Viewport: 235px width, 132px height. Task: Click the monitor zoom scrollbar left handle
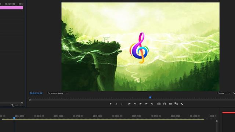(30, 100)
